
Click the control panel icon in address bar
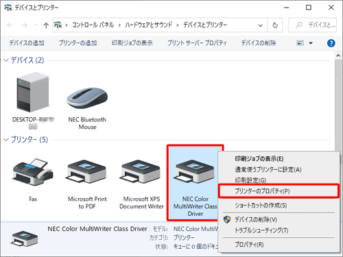[58, 25]
